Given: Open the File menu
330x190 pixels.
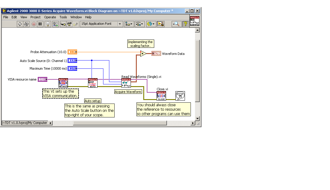Looking at the screenshot, I should (6, 17).
